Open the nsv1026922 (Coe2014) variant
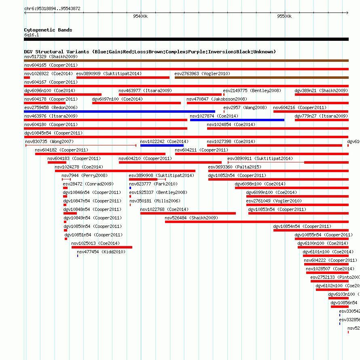The image size is (360, 360). pos(49,74)
